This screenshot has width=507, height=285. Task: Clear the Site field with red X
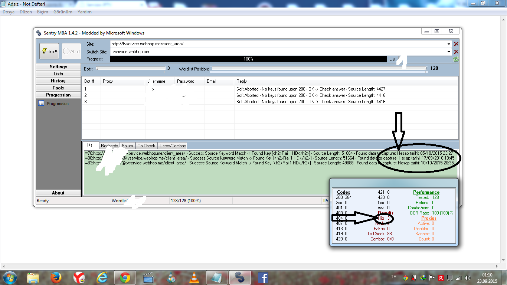point(456,44)
